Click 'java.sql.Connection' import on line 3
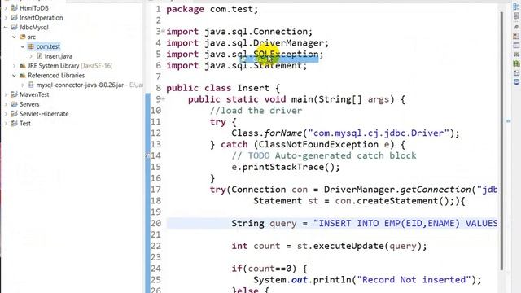The width and height of the screenshot is (521, 293). pyautogui.click(x=256, y=32)
